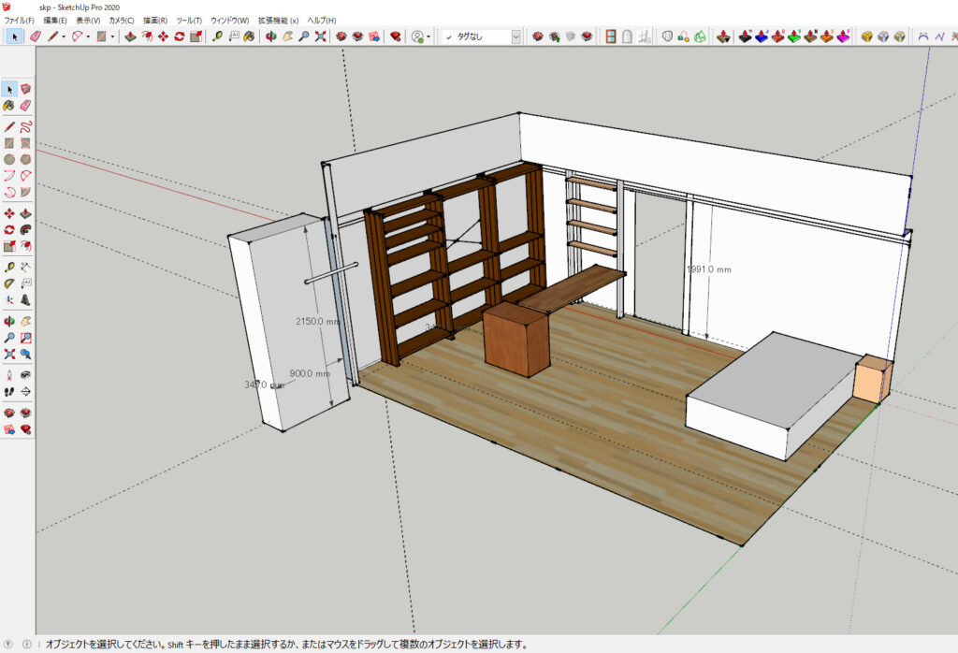Click the Push/Pull tool icon
The width and height of the screenshot is (958, 653).
point(130,36)
